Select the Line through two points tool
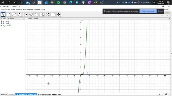 click(x=14, y=14)
